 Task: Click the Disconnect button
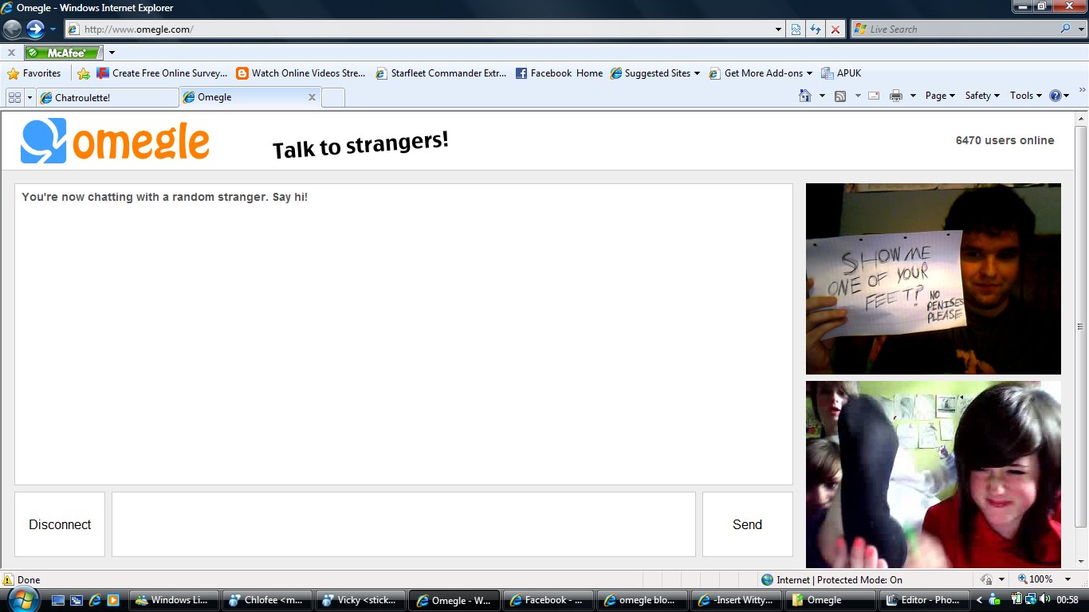[x=60, y=524]
